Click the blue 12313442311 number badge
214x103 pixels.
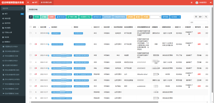point(56,33)
